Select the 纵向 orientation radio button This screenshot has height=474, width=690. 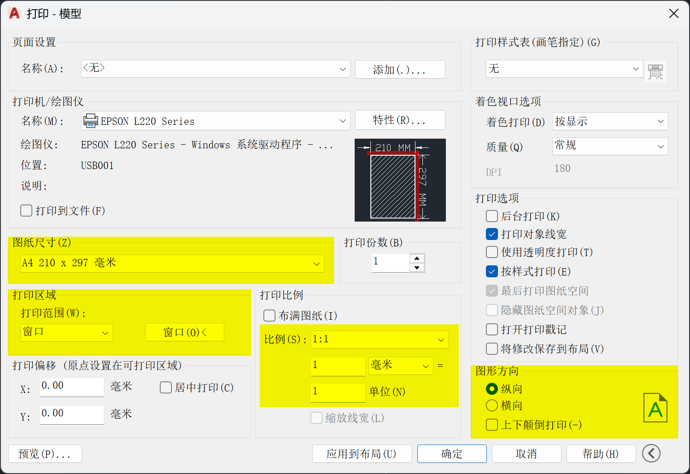click(x=492, y=389)
